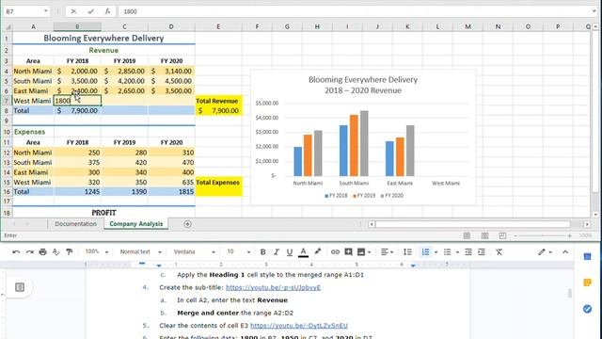Open line and paragraph spacing options
Viewport: 602px width, 339px height.
(x=407, y=252)
